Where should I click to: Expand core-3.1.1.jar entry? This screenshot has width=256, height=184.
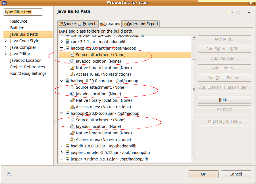(x=62, y=42)
